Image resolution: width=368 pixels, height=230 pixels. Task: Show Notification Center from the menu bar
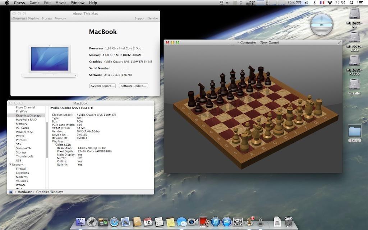pyautogui.click(x=360, y=3)
